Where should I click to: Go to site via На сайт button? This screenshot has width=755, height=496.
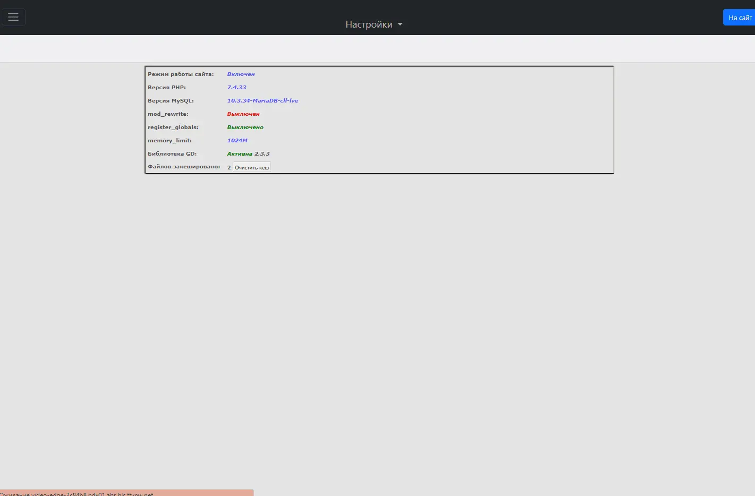(x=739, y=18)
